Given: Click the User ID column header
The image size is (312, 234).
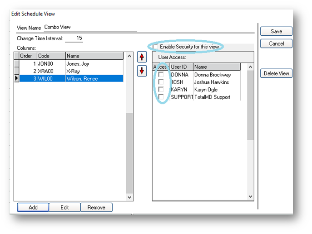Looking at the screenshot, I should coord(181,67).
